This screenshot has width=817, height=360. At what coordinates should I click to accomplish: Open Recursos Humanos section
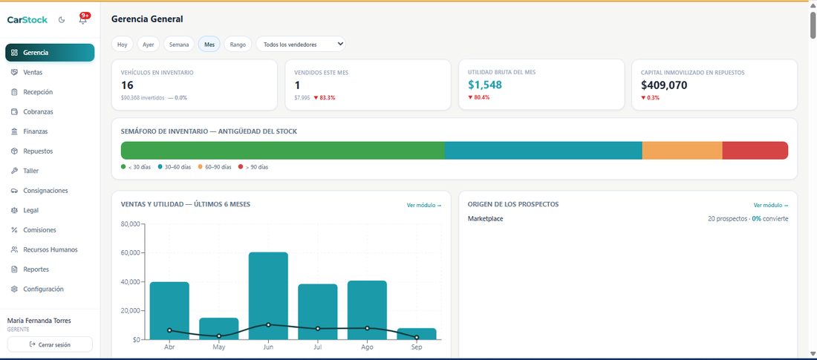pos(50,249)
